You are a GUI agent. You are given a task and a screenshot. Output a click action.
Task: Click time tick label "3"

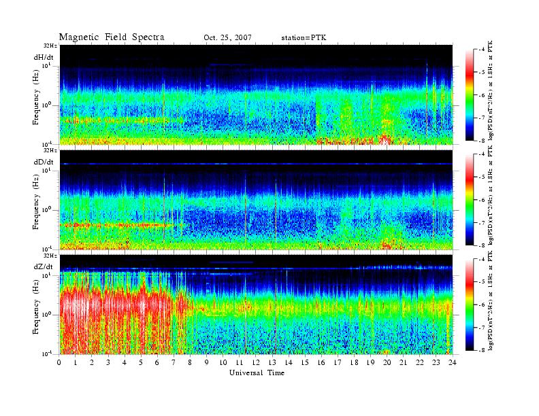point(108,362)
